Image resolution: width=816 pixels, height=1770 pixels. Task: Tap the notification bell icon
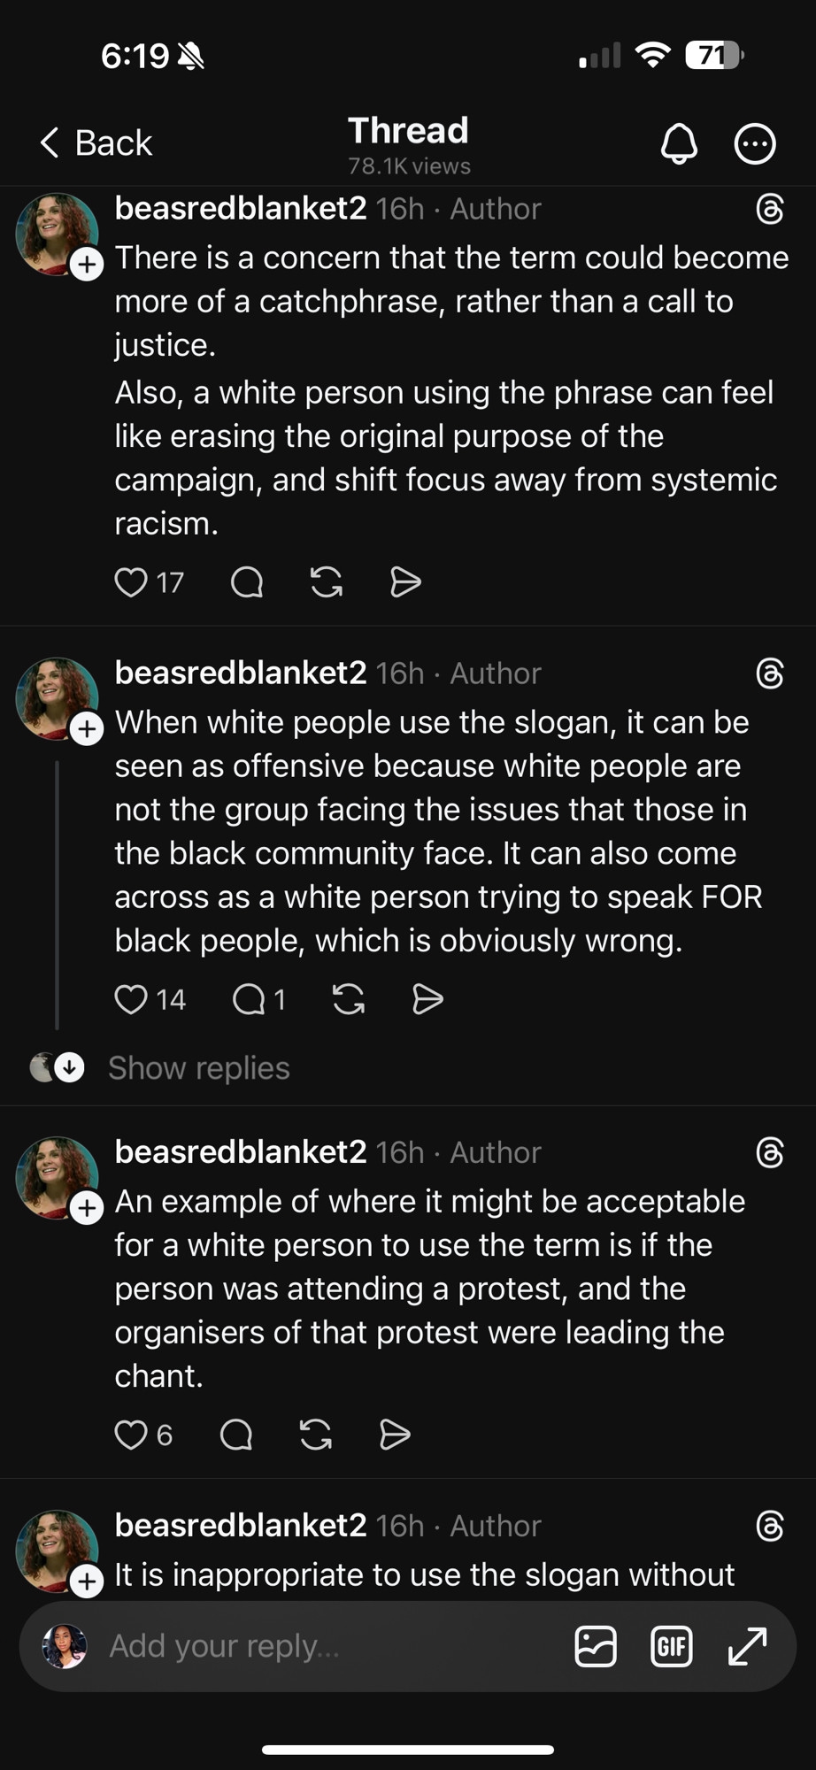[x=679, y=143]
